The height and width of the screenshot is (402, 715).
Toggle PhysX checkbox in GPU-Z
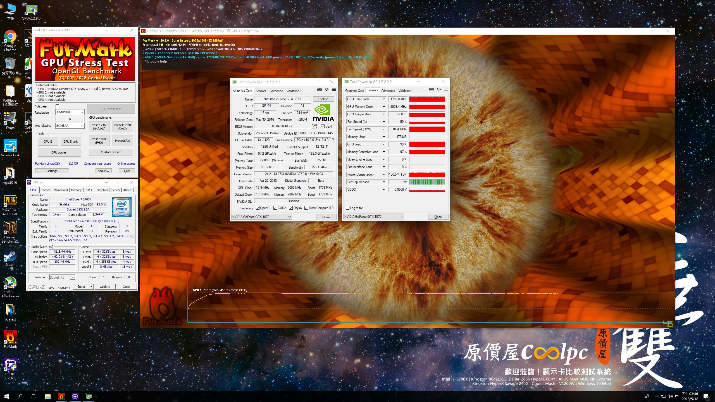pyautogui.click(x=291, y=208)
